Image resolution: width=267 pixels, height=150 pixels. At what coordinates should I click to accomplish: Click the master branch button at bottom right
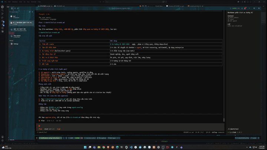pos(253,138)
